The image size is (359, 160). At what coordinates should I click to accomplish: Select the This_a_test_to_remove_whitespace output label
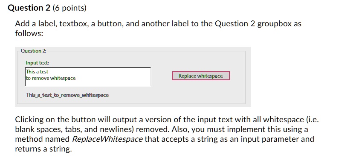(x=67, y=95)
